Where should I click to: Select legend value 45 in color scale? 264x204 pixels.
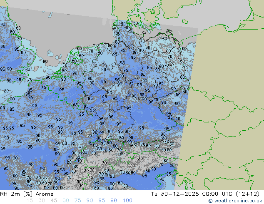tap(54, 201)
